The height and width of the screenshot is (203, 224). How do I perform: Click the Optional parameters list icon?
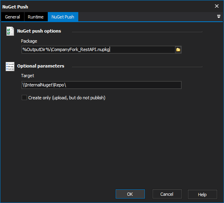tap(10, 66)
